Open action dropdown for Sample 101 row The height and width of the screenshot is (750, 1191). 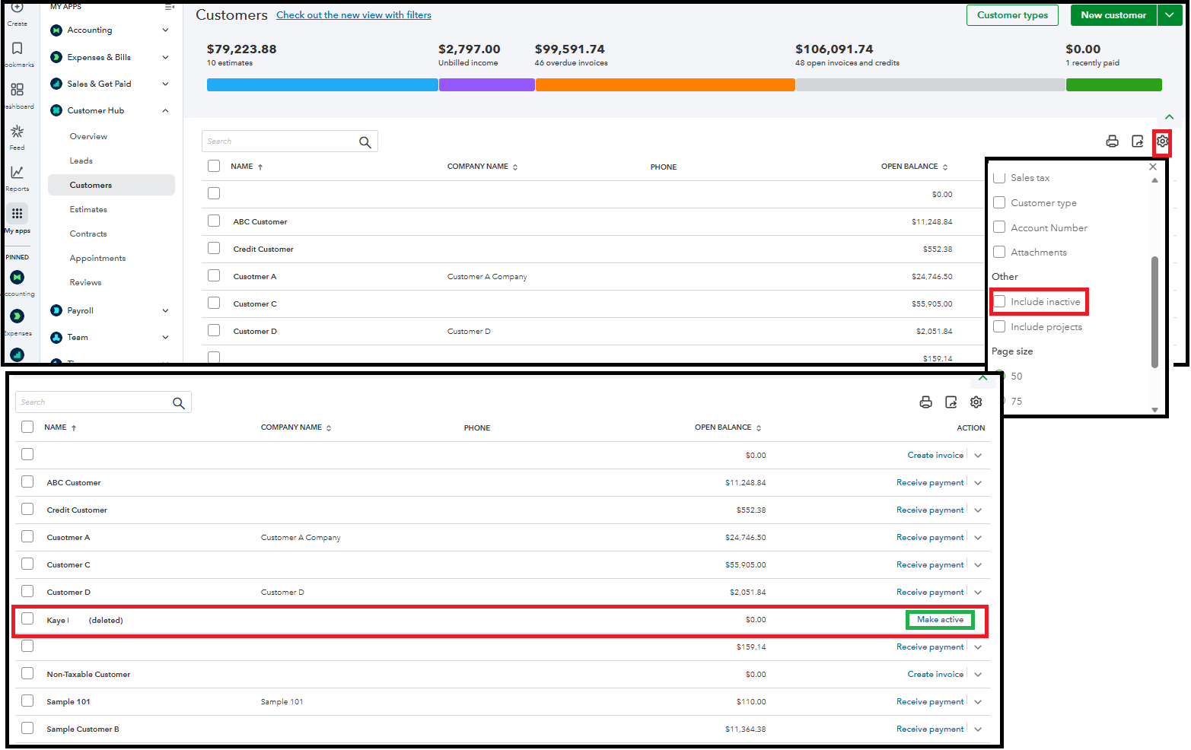978,702
